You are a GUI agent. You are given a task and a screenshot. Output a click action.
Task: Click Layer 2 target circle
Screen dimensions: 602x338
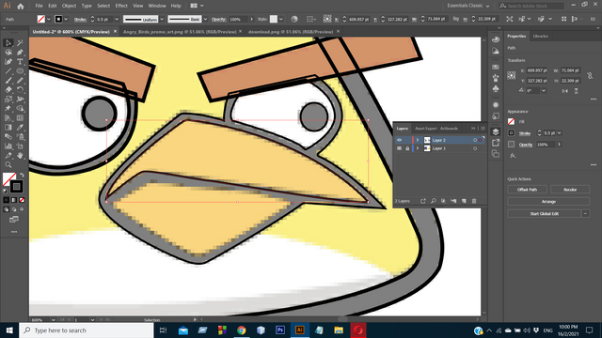[x=475, y=140]
